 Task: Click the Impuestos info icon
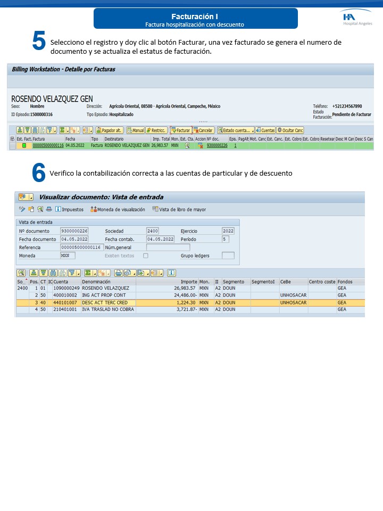coord(58,209)
